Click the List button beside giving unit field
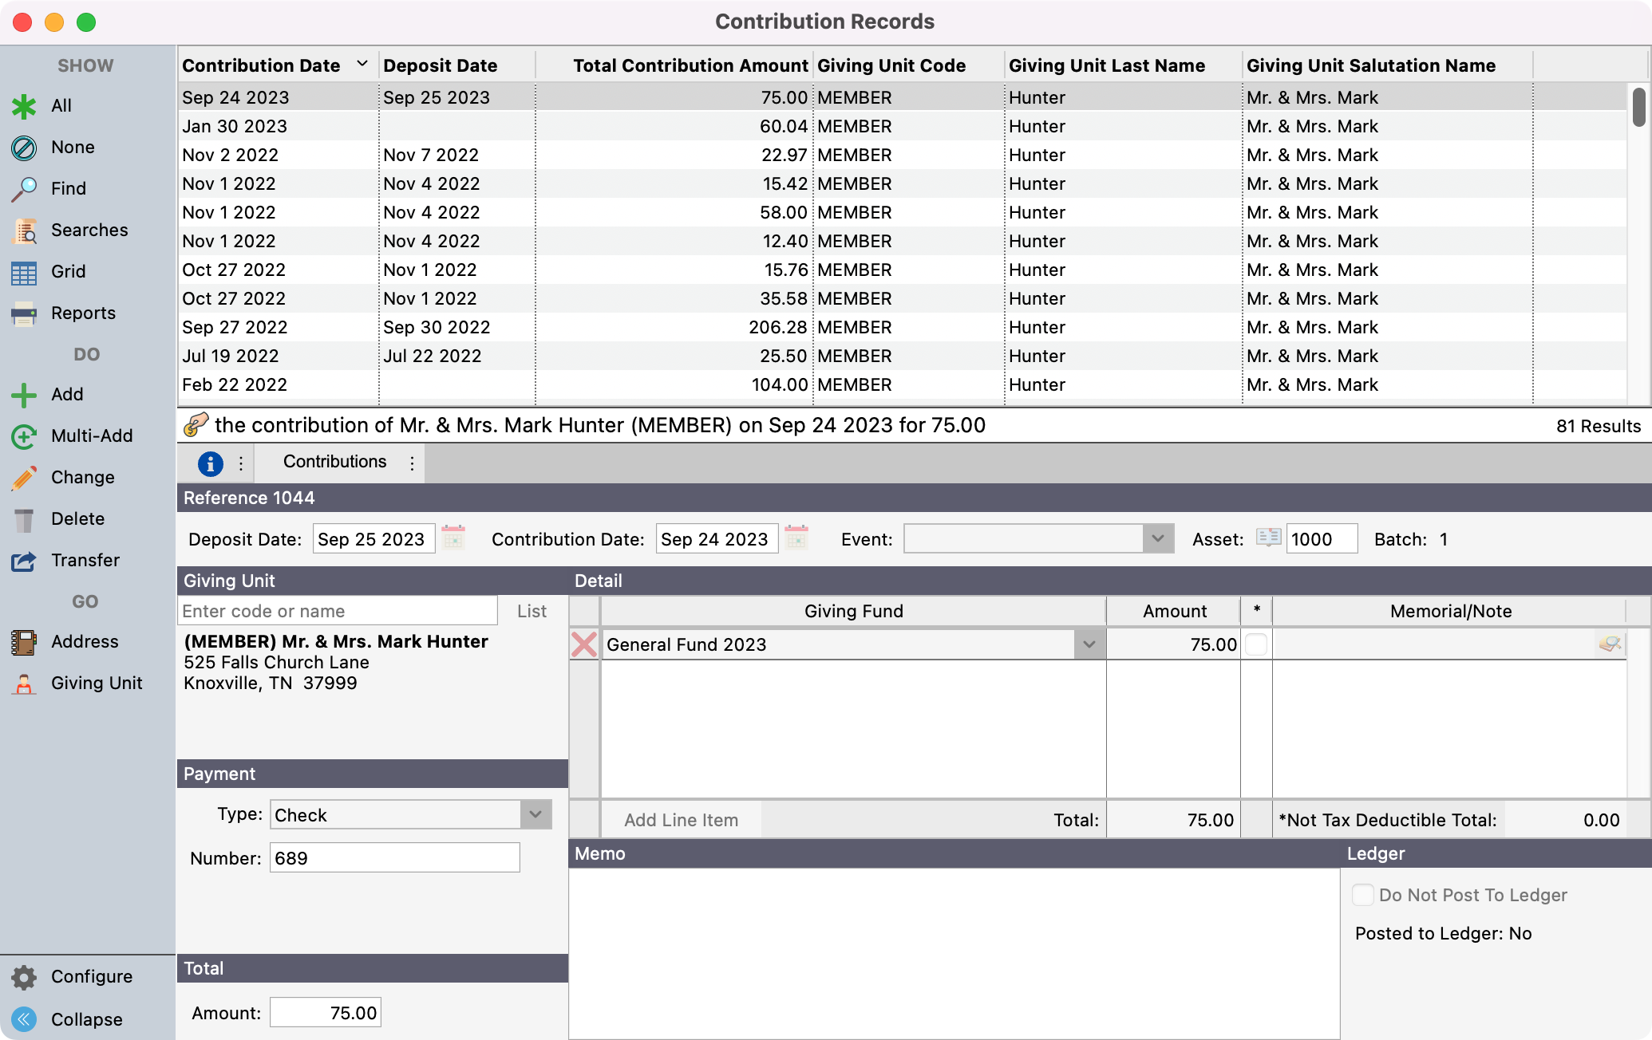The image size is (1652, 1040). tap(532, 611)
